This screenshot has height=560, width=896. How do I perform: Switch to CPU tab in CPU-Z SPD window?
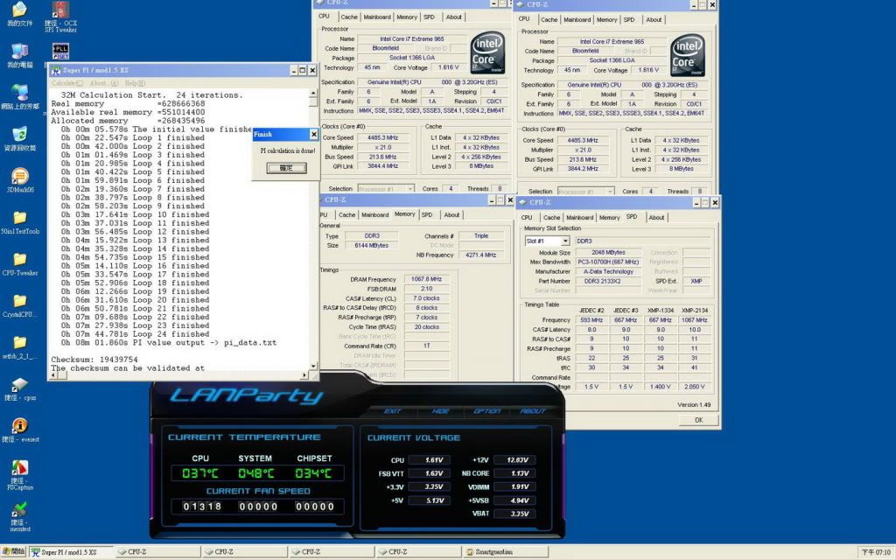point(527,218)
